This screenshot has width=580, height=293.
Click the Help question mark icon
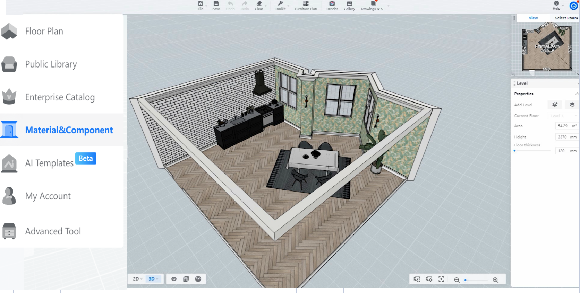(x=556, y=3)
